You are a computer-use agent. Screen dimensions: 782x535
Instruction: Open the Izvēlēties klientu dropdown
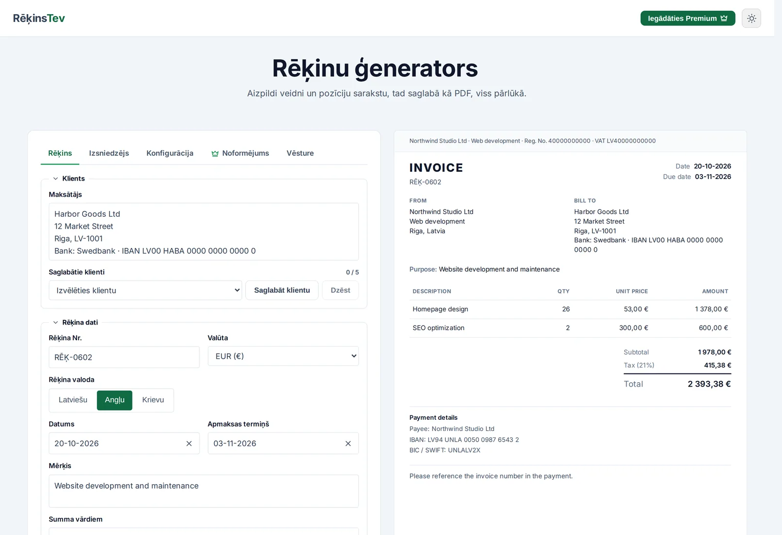coord(145,290)
